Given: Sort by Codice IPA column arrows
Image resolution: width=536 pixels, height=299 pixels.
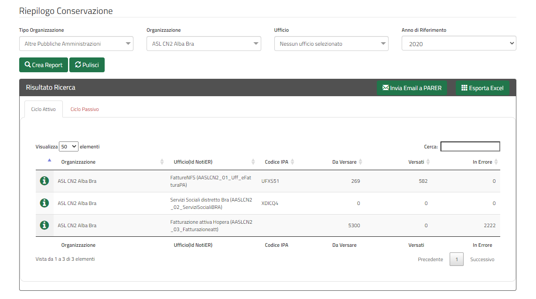Looking at the screenshot, I should tap(293, 162).
